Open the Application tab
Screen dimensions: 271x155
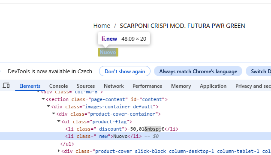pyautogui.click(x=213, y=86)
